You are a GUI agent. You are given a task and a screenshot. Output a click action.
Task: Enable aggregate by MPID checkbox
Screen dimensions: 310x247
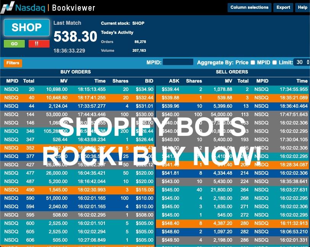pos(275,63)
